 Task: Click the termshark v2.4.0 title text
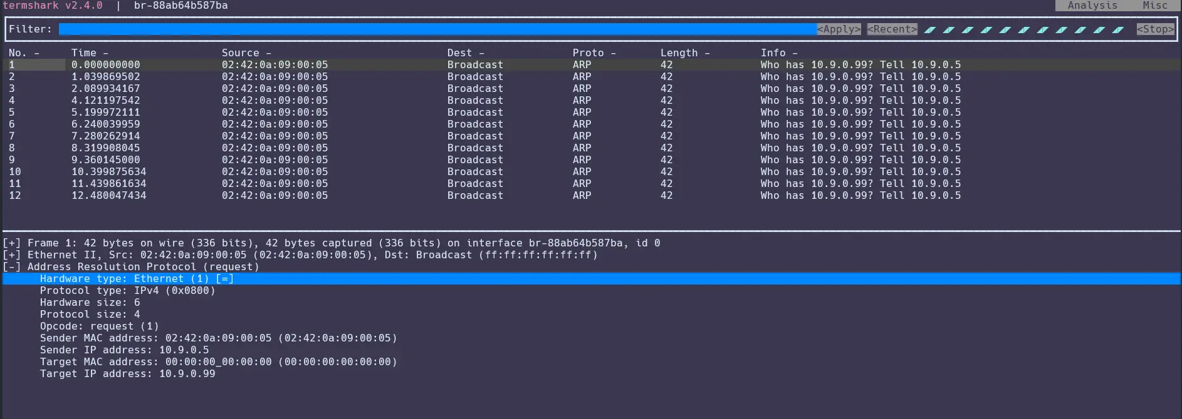coord(53,6)
